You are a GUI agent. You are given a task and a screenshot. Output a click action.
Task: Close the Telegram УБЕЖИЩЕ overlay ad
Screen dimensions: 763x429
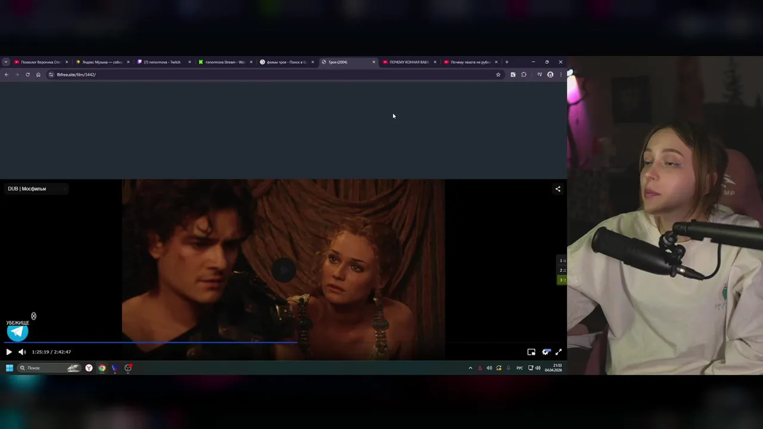pyautogui.click(x=33, y=316)
